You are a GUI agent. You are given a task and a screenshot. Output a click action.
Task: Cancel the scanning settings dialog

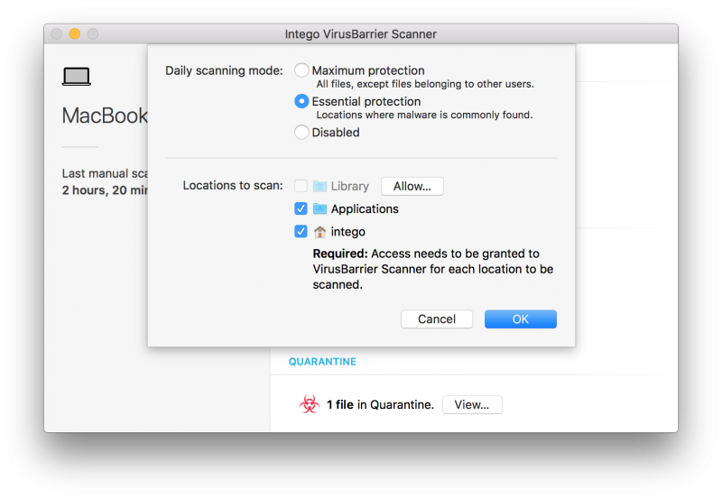pos(436,319)
